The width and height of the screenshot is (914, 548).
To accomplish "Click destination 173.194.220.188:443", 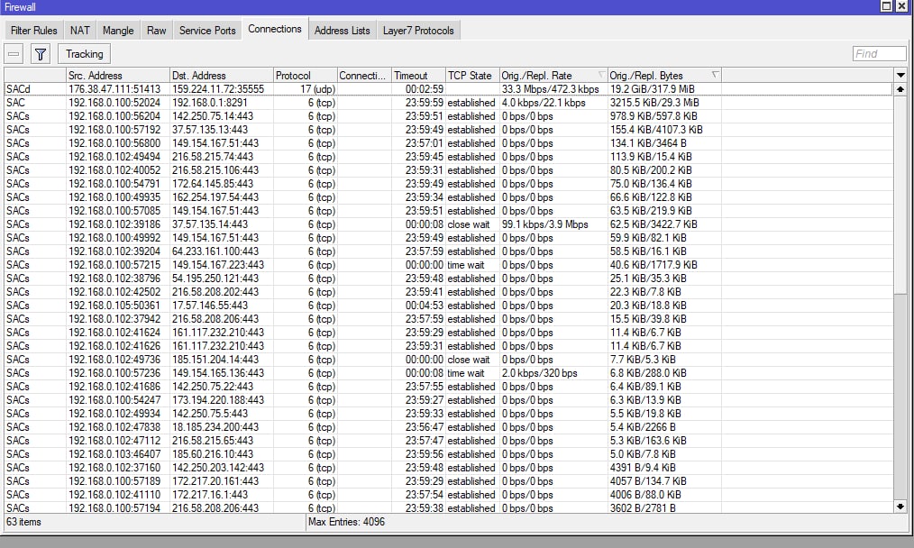I will pos(217,400).
